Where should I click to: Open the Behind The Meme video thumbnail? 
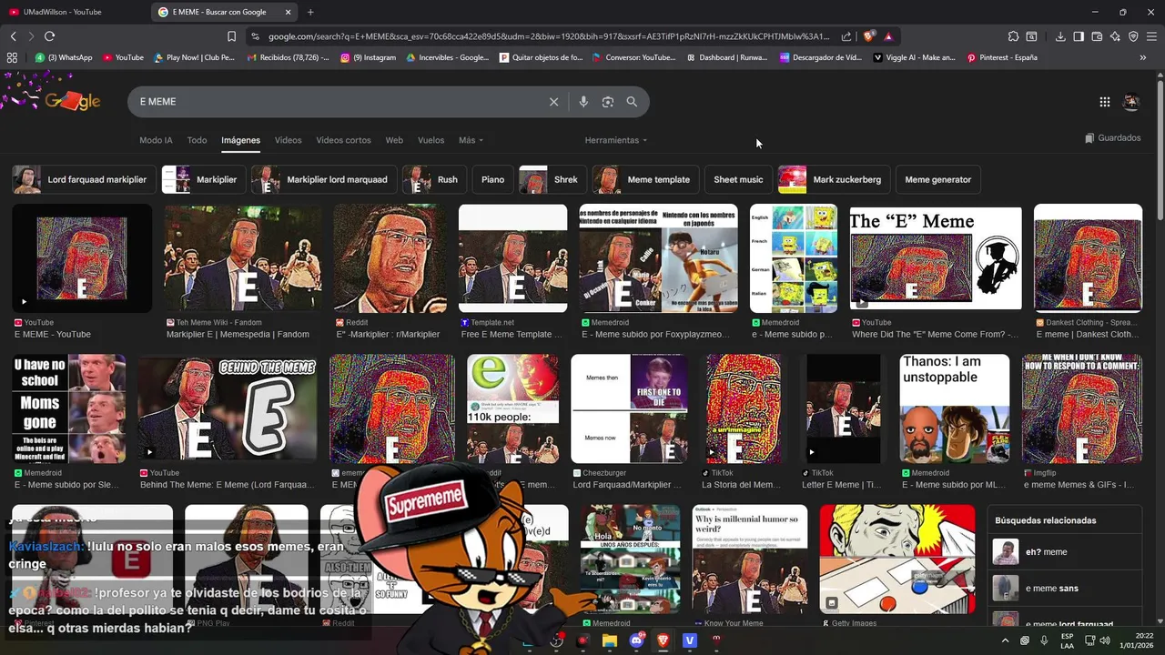pos(228,408)
